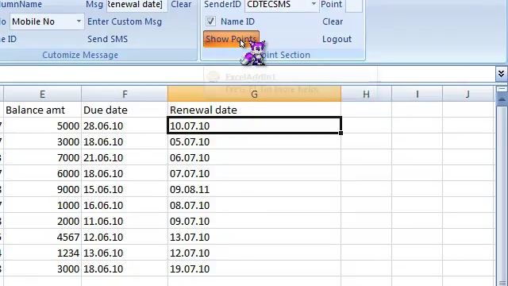Screen dimensions: 508x286
Task: Click balance amount 7000 cell
Action: [42, 157]
